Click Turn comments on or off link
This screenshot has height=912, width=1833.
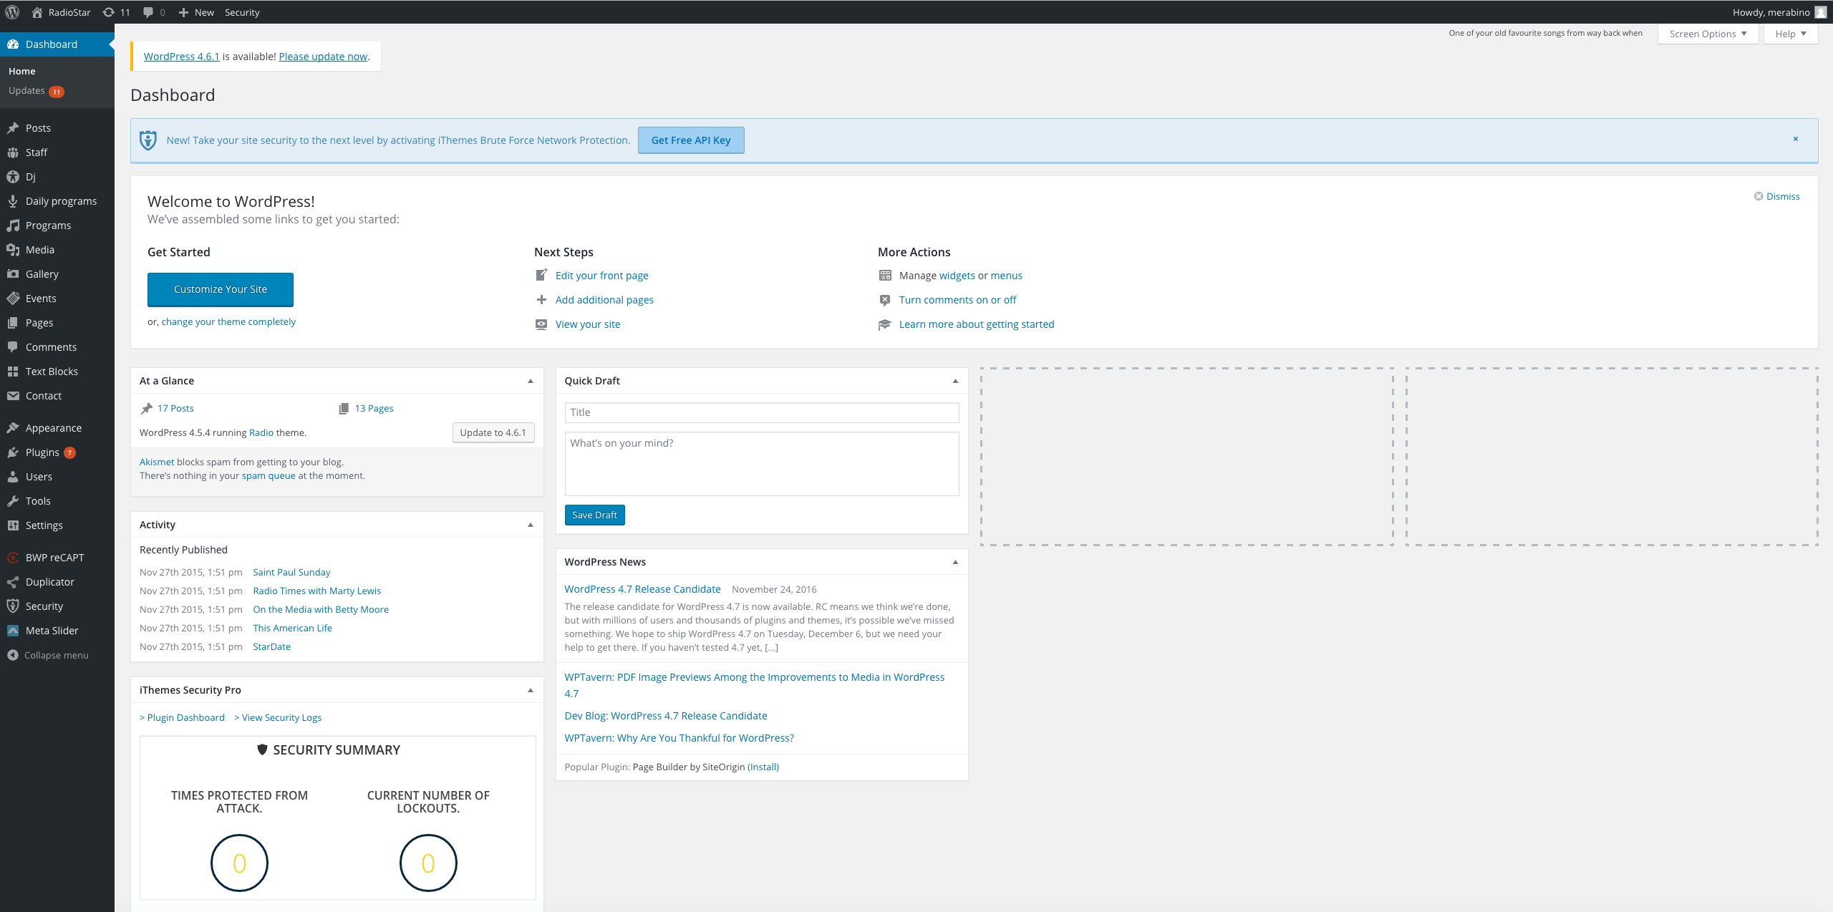[958, 300]
